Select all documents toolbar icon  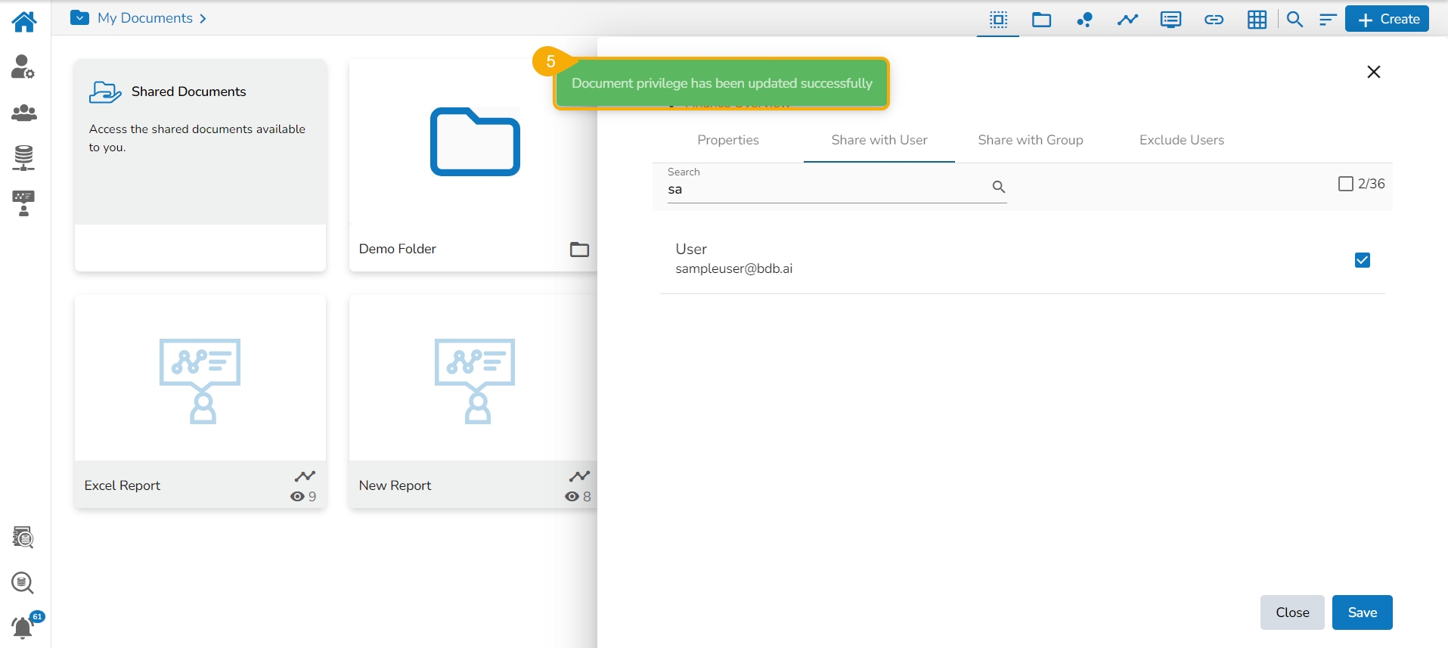(999, 20)
